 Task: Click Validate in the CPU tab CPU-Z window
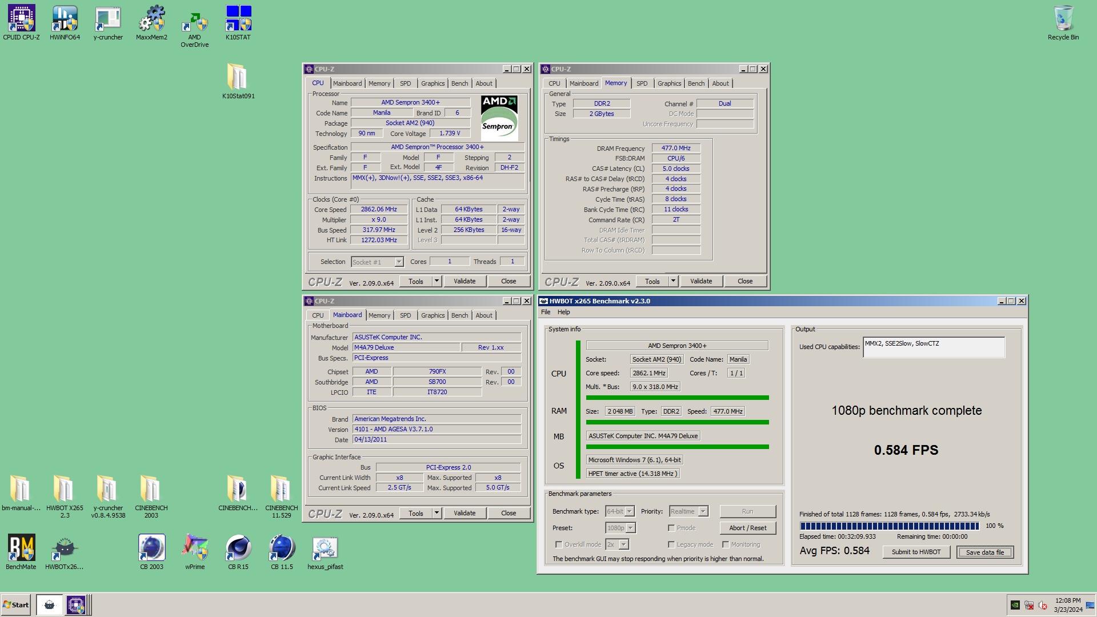[464, 281]
